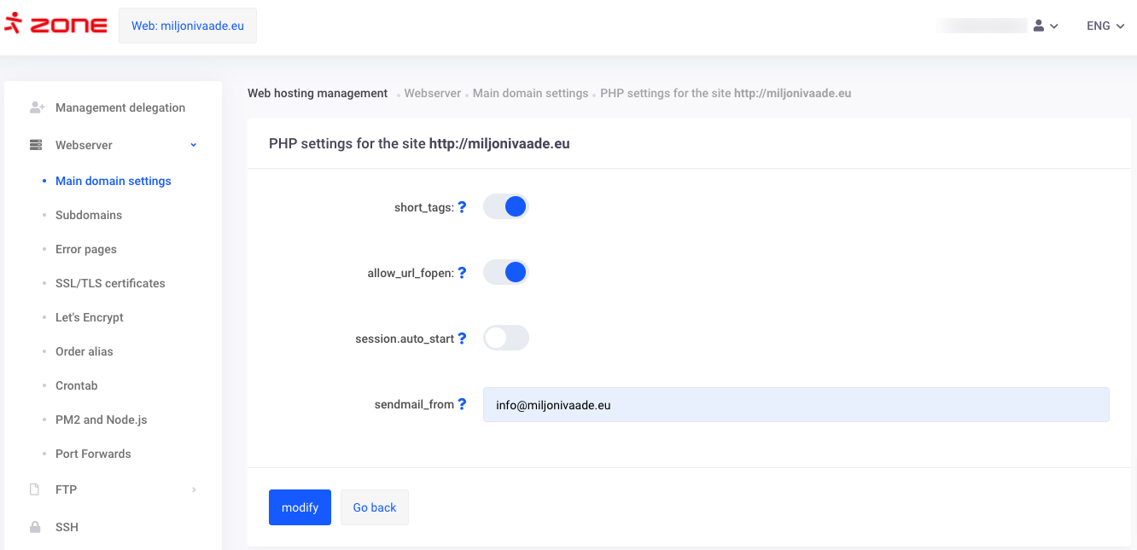Screen dimensions: 1137x550
Task: Select SSL/TLS certificates menu item
Action: (110, 283)
